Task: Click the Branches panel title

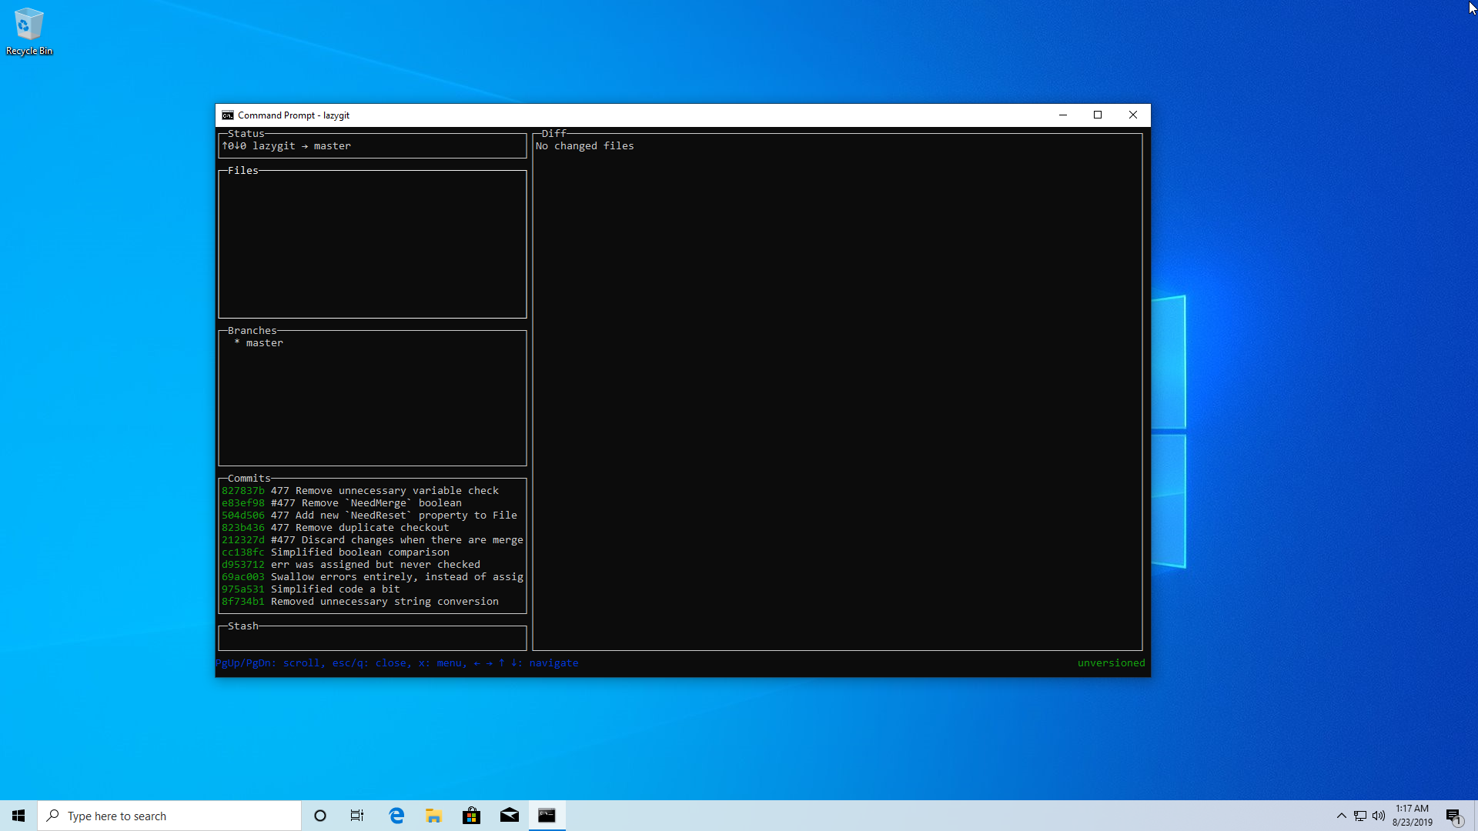Action: tap(252, 331)
